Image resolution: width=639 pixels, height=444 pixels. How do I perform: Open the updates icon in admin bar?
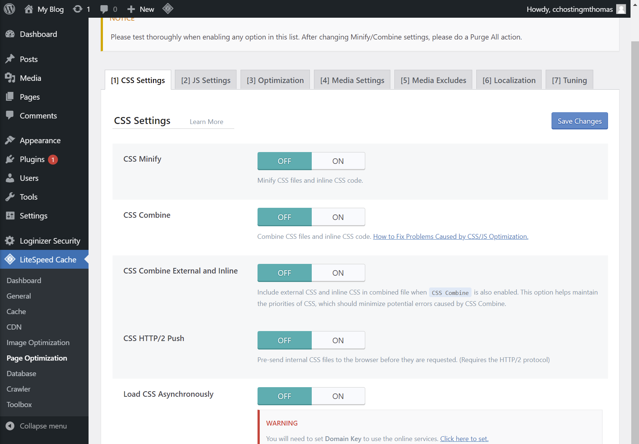click(77, 9)
